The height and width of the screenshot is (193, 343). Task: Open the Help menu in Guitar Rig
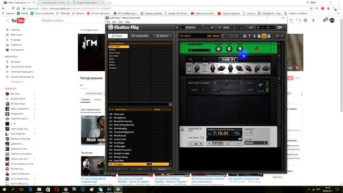click(x=128, y=22)
